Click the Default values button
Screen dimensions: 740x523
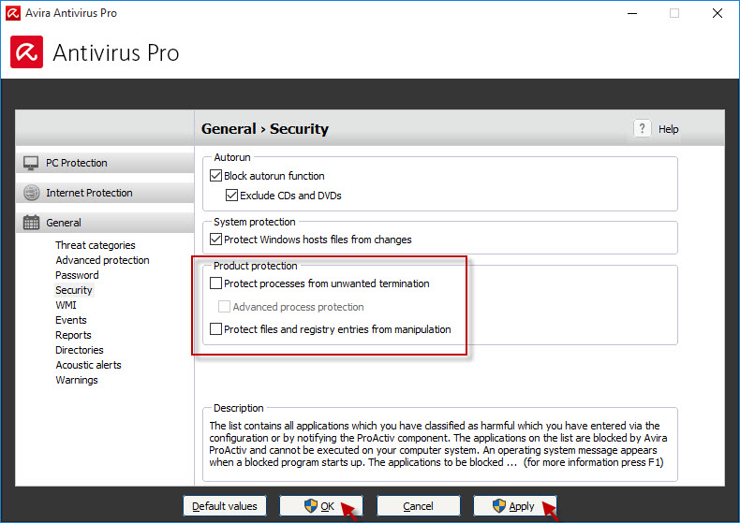click(x=225, y=506)
